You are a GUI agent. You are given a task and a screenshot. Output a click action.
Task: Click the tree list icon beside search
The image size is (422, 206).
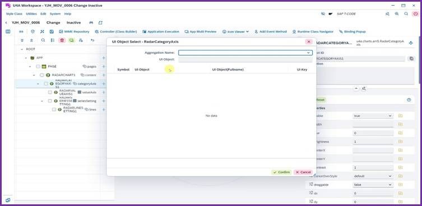tap(53, 40)
